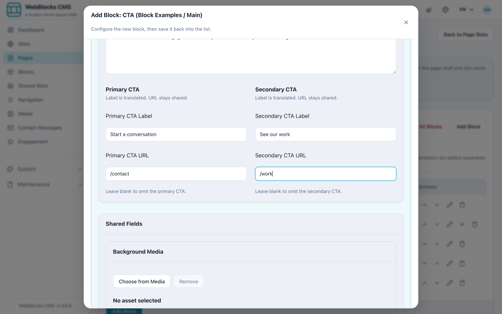Select the Pages menu item in the sidebar
This screenshot has height=314, width=502.
click(x=43, y=58)
